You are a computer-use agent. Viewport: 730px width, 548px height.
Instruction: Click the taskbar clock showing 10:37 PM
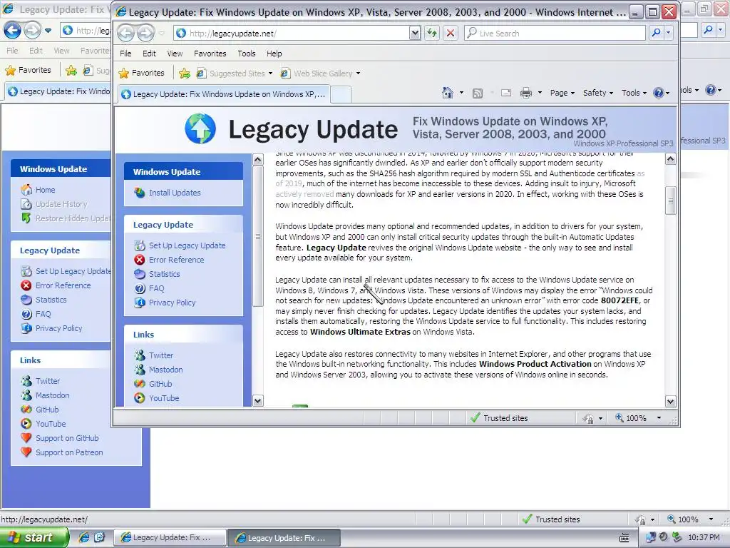[x=704, y=537]
